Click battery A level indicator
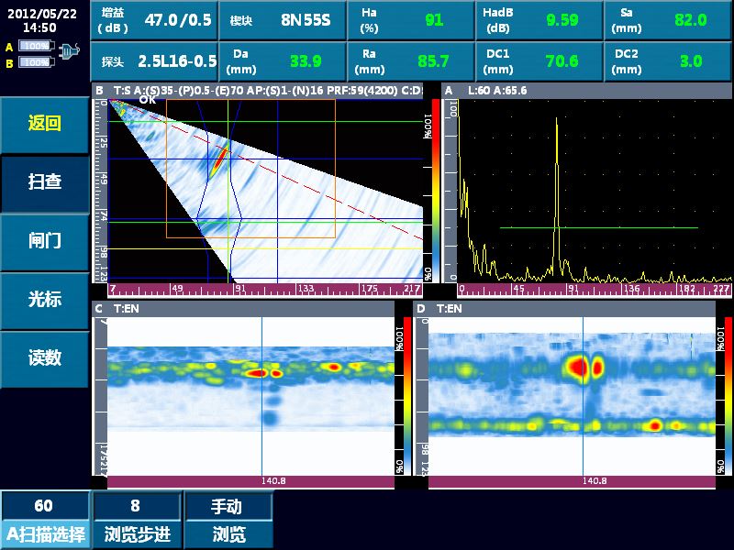This screenshot has height=550, width=734. [x=35, y=46]
